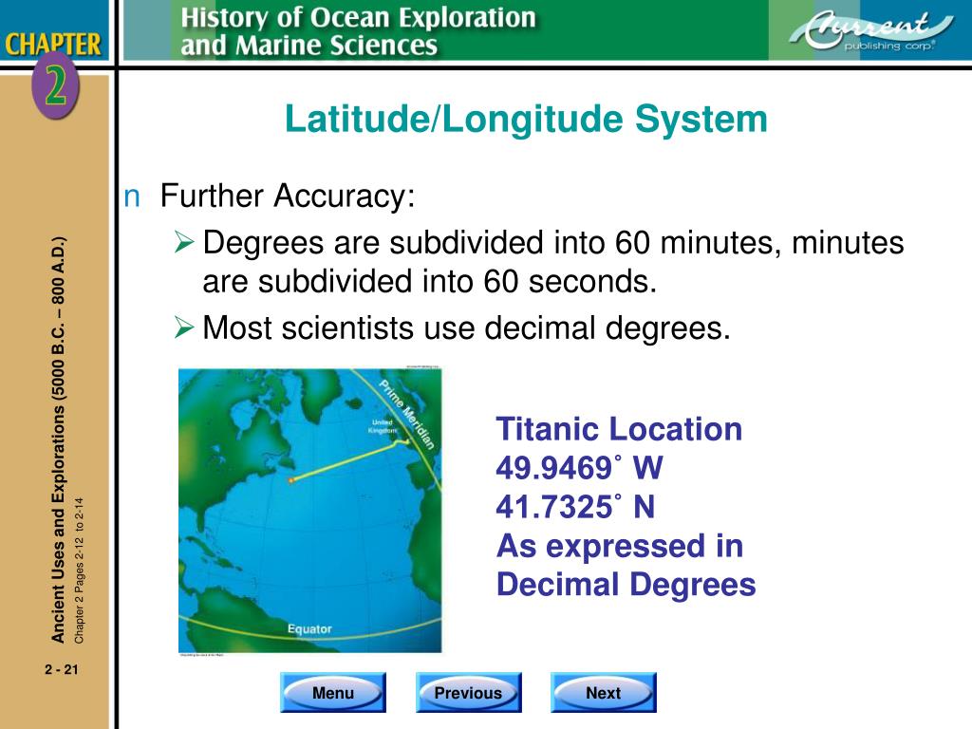The height and width of the screenshot is (729, 972).
Task: Advance with the Next button
Action: (603, 692)
